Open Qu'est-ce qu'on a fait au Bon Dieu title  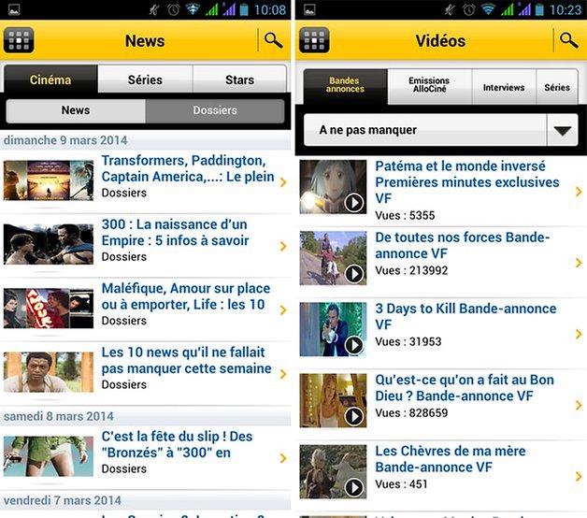(465, 388)
